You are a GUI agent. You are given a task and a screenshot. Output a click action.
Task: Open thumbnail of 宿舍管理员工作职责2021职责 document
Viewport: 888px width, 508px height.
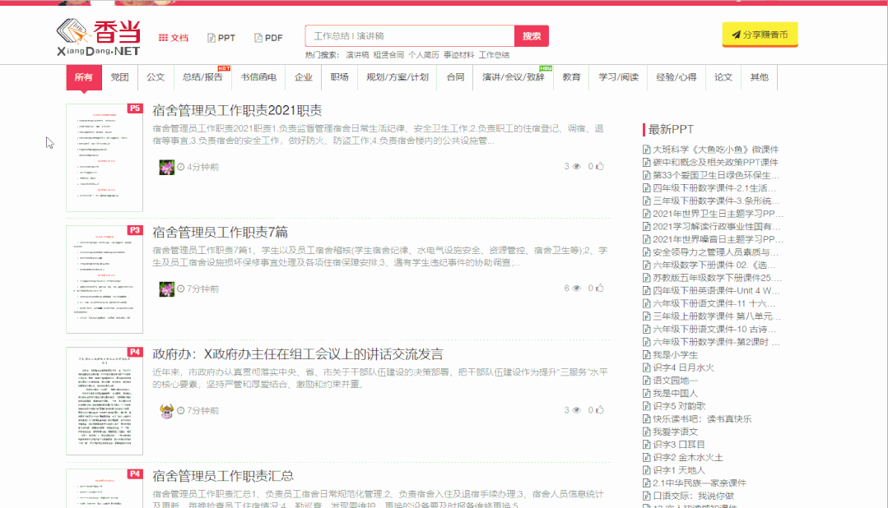(x=105, y=158)
